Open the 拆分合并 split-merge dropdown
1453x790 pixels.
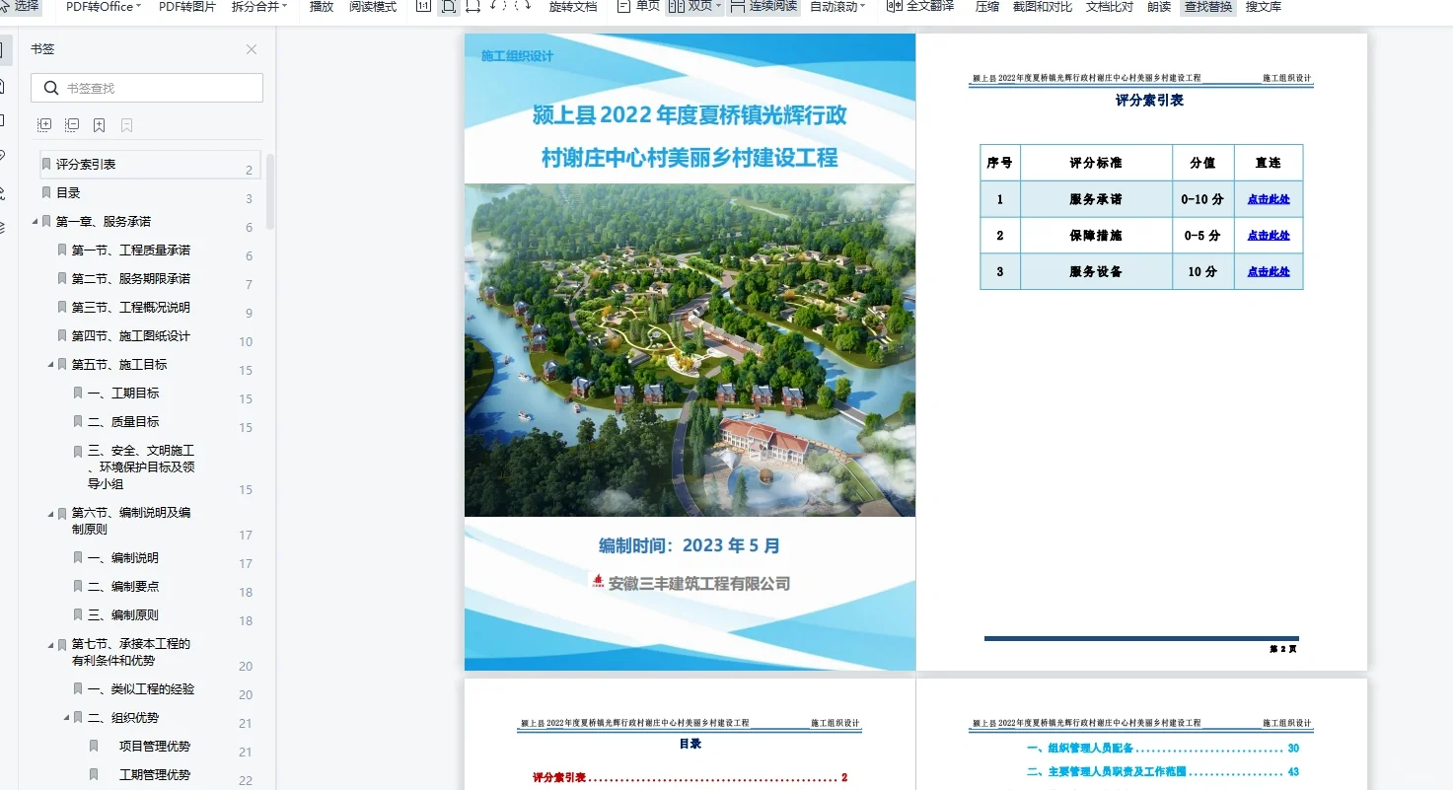(256, 8)
